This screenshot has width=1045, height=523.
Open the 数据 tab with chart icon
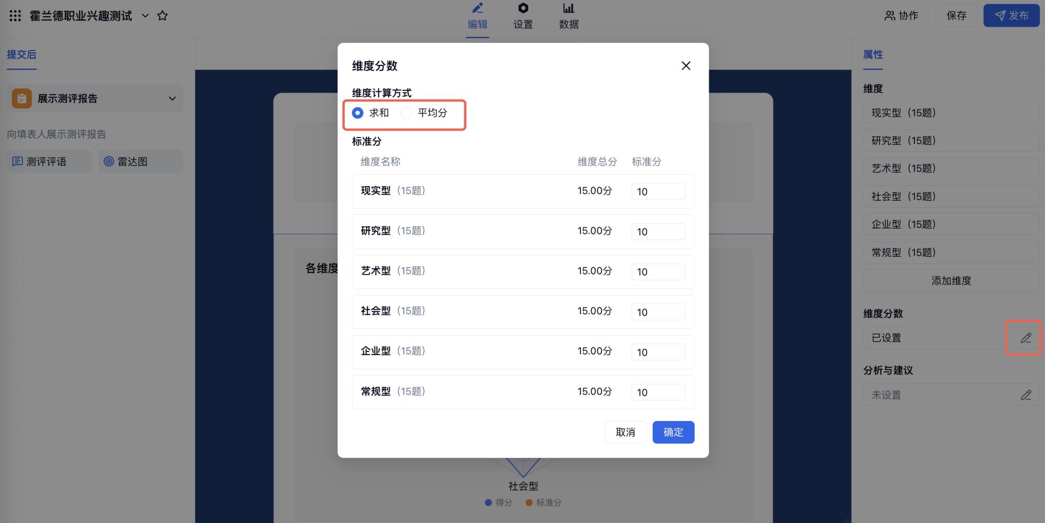click(569, 16)
